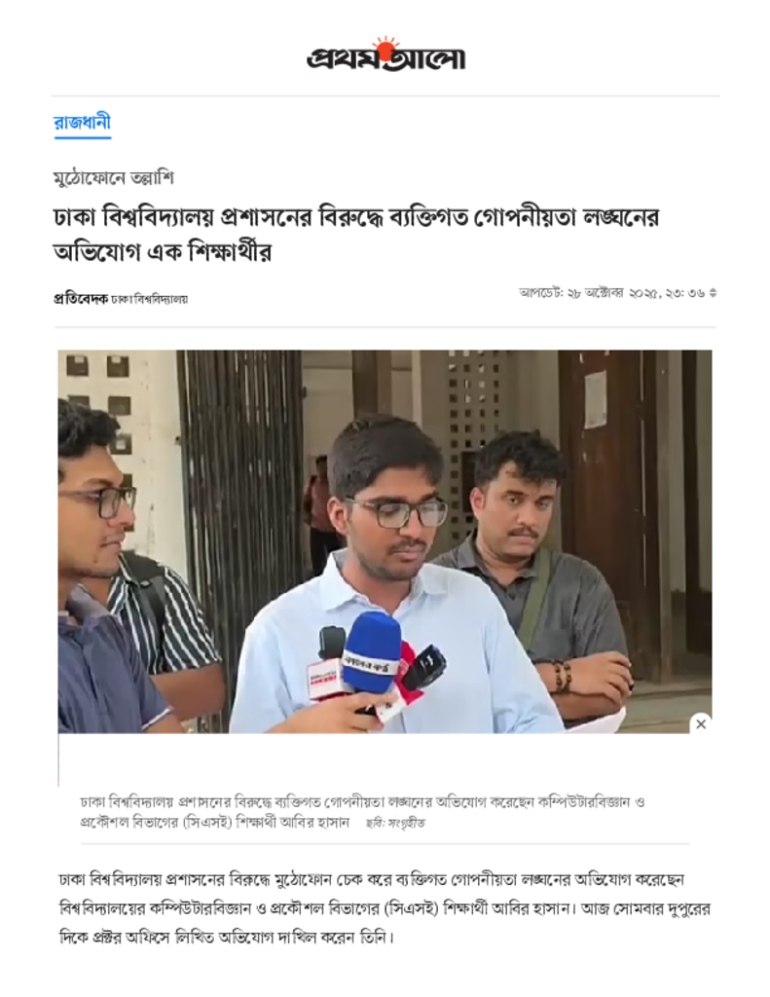Viewport: 770px width, 997px height.
Task: Select the ঢাকা বিশ্ববিদ্যালয় location in the byline
Action: [149, 299]
